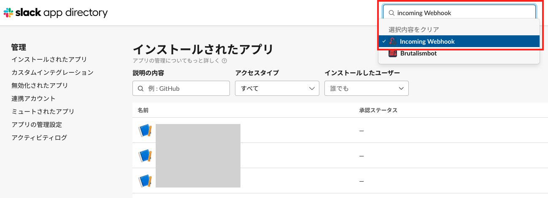This screenshot has width=548, height=198.
Task: Click the second blue notebook app icon
Action: [x=145, y=156]
